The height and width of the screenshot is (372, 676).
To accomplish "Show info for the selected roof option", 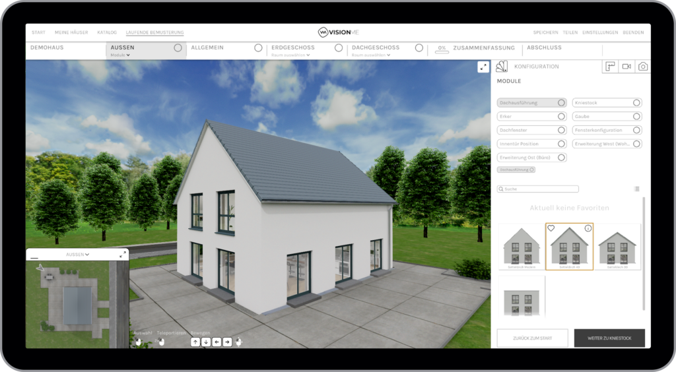I will (588, 228).
